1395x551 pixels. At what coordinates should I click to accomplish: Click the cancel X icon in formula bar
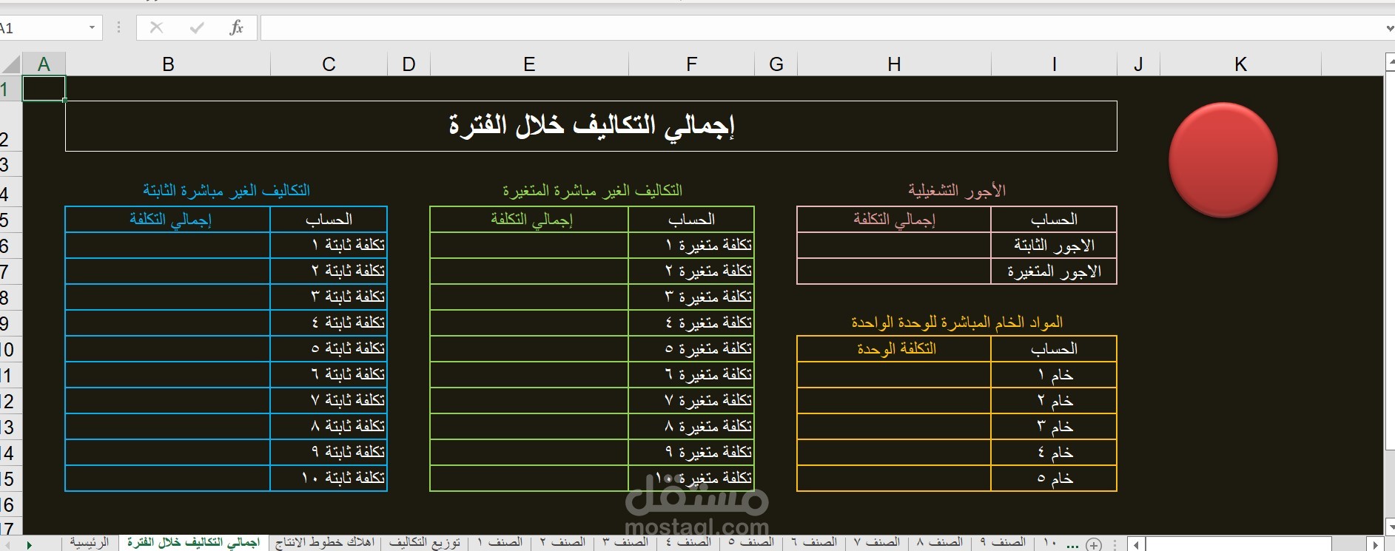pyautogui.click(x=156, y=28)
